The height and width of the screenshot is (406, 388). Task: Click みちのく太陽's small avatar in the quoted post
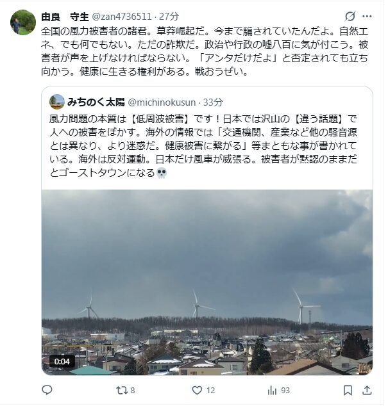[x=57, y=102]
